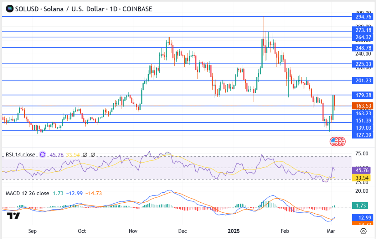Click the purple RSI refresh icon

coord(42,155)
